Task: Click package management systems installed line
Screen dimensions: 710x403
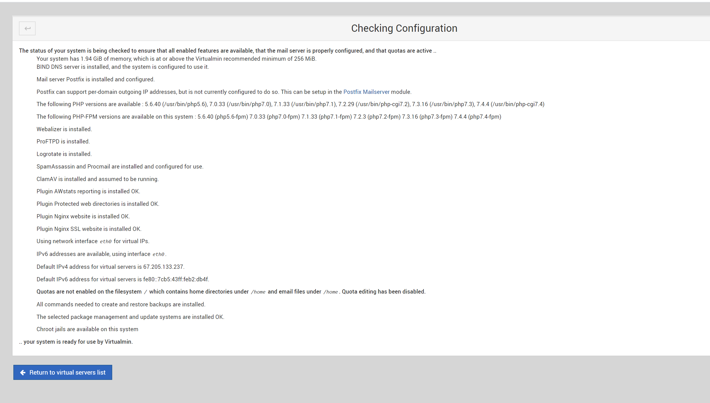Action: point(130,317)
